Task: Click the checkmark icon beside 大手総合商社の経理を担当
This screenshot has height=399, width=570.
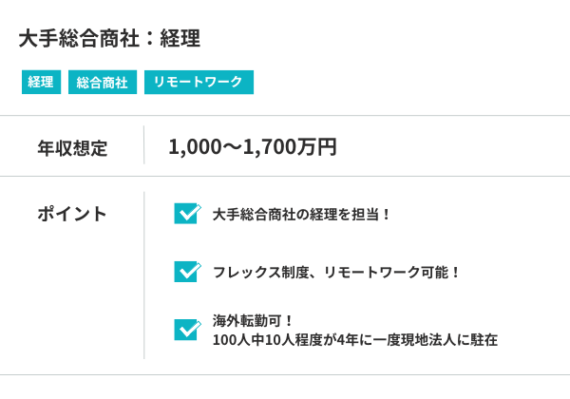Action: click(x=186, y=214)
